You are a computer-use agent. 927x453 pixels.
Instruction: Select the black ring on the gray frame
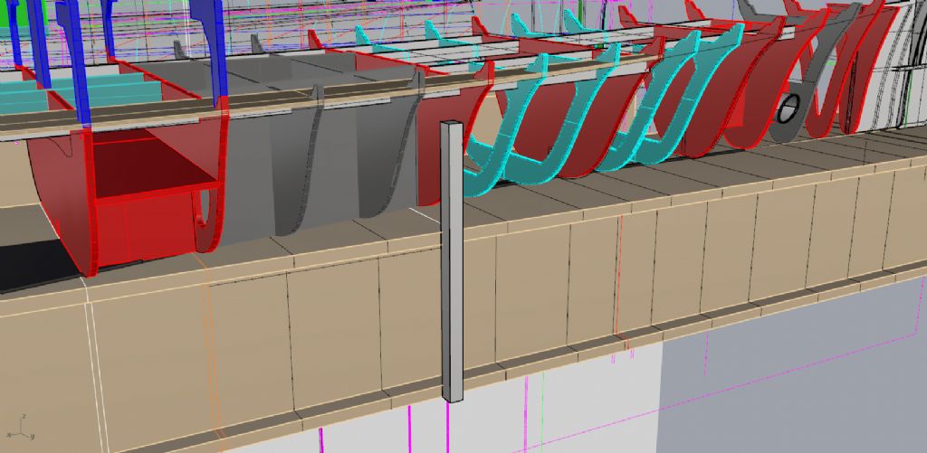pyautogui.click(x=790, y=109)
